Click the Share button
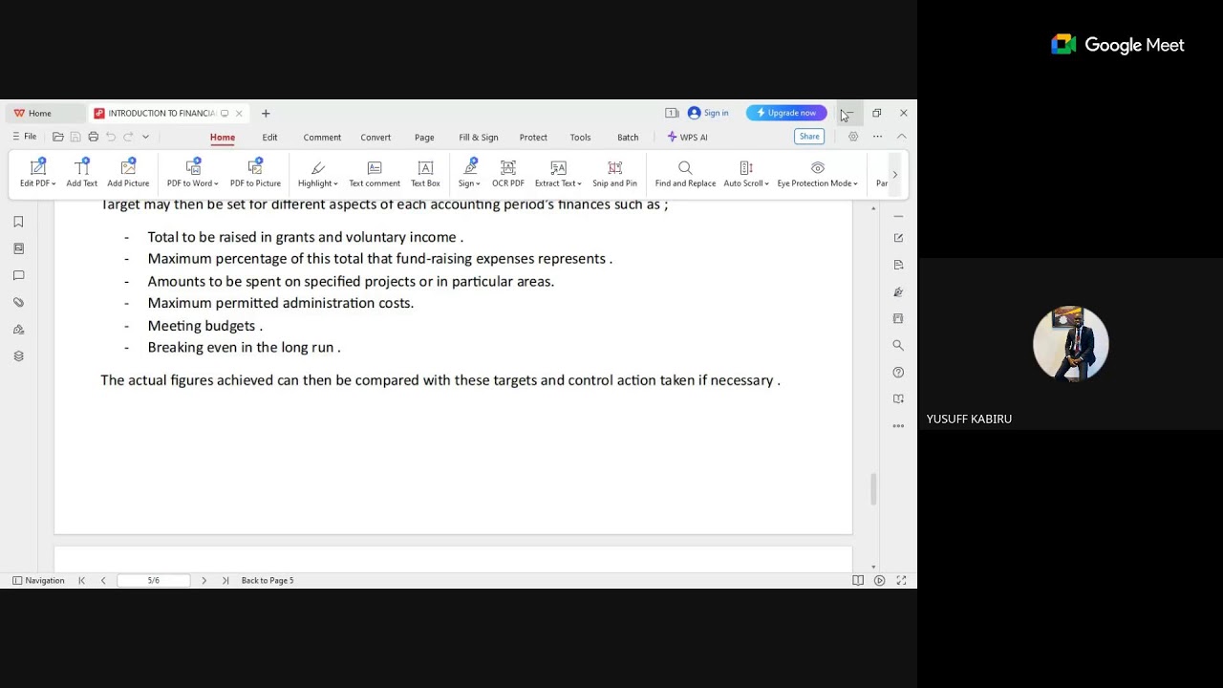1223x688 pixels. (x=809, y=137)
